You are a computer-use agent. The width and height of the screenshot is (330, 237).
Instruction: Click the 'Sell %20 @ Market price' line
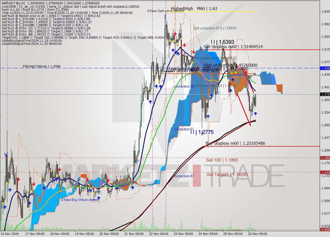pyautogui.click(x=51, y=16)
